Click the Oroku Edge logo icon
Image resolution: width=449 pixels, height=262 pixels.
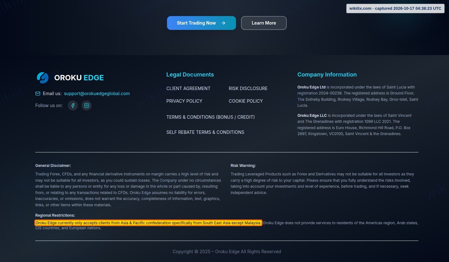(43, 77)
